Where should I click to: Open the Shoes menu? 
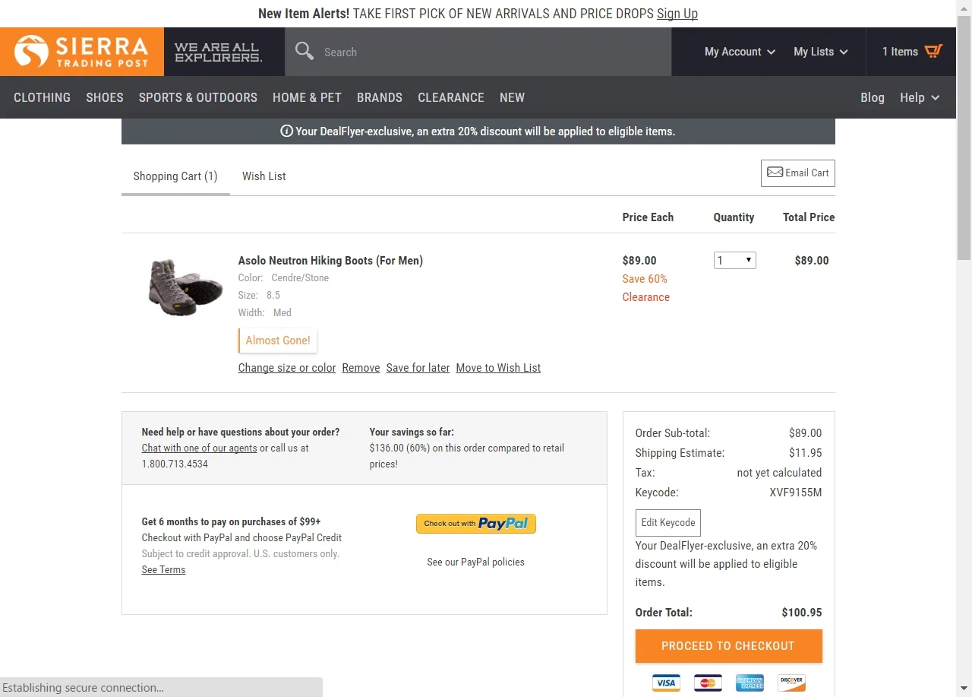point(105,97)
